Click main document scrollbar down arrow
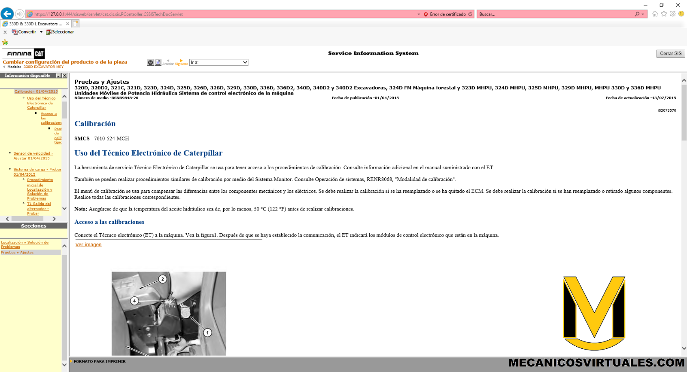This screenshot has width=687, height=372. [684, 348]
